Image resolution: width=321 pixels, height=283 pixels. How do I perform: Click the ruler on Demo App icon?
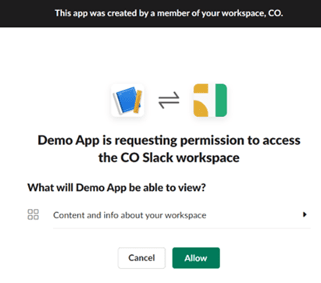pos(137,101)
